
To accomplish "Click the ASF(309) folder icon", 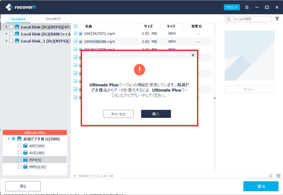I will click(26, 146).
